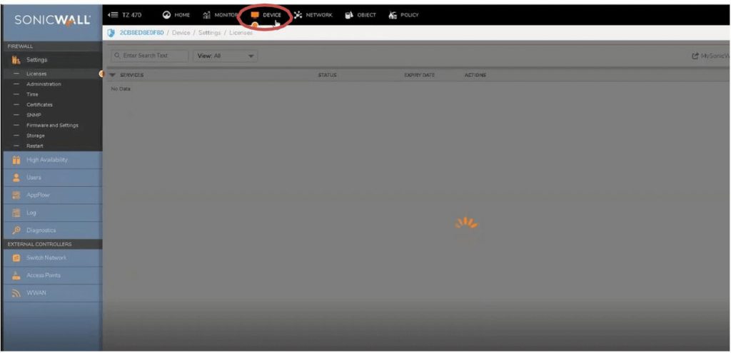Viewport: 731px width, 353px height.
Task: Click the AppFlow icon
Action: (16, 195)
